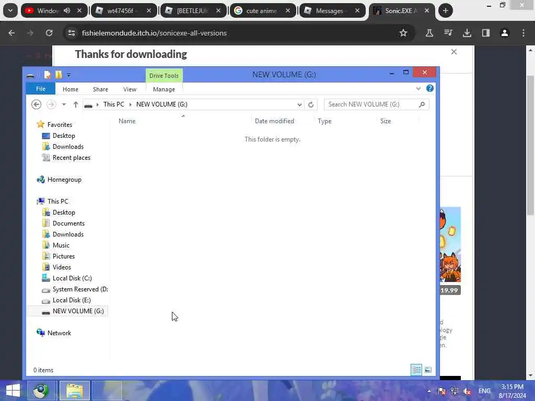Open Desktop under Favorites
The image size is (535, 401).
(x=64, y=136)
